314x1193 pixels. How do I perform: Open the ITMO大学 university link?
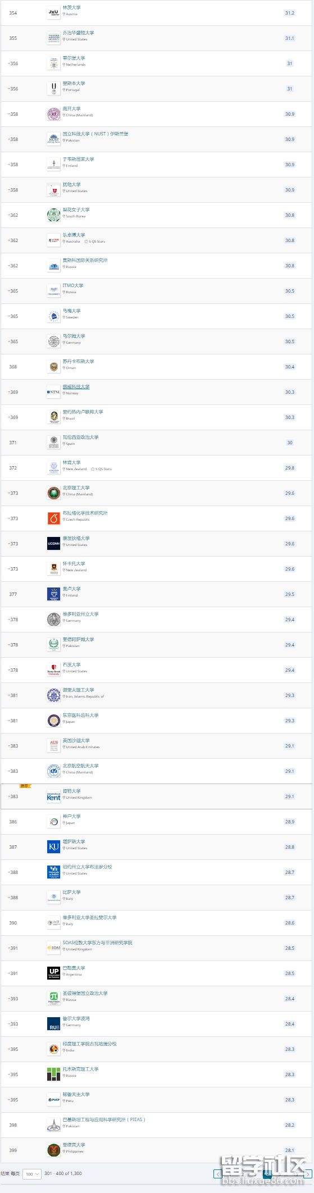(72, 285)
